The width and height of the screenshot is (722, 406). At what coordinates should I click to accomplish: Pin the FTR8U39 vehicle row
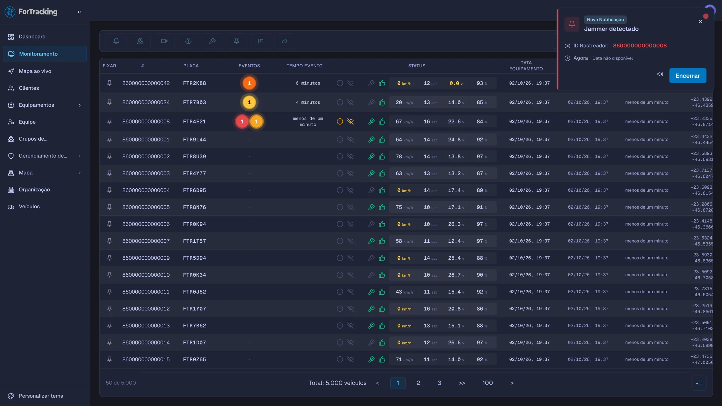click(109, 156)
